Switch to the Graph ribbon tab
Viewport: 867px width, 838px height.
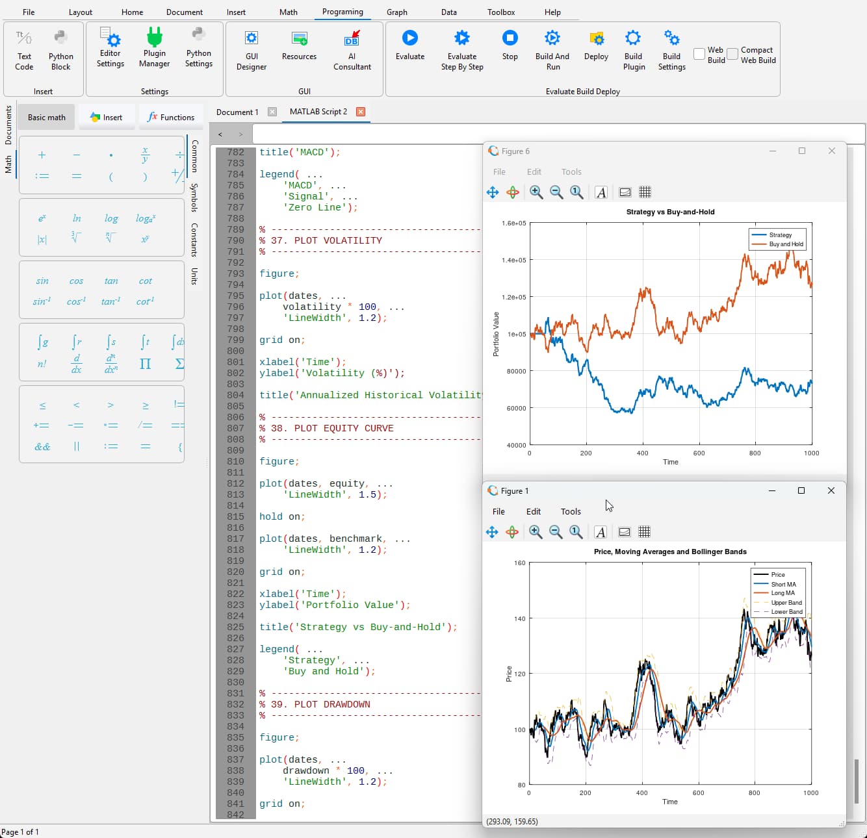[x=397, y=12]
